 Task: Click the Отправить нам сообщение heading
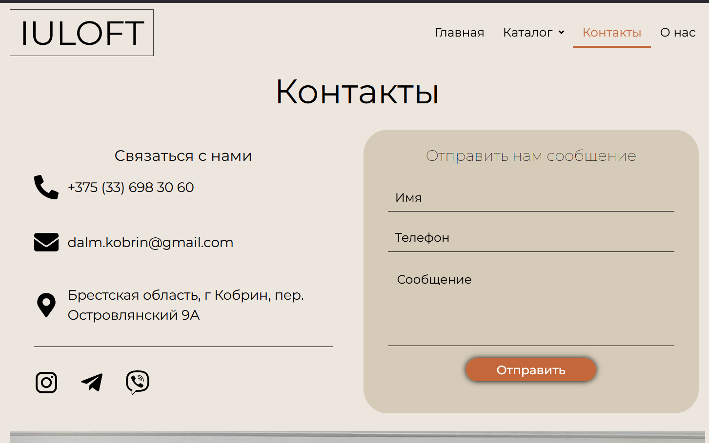pyautogui.click(x=531, y=156)
